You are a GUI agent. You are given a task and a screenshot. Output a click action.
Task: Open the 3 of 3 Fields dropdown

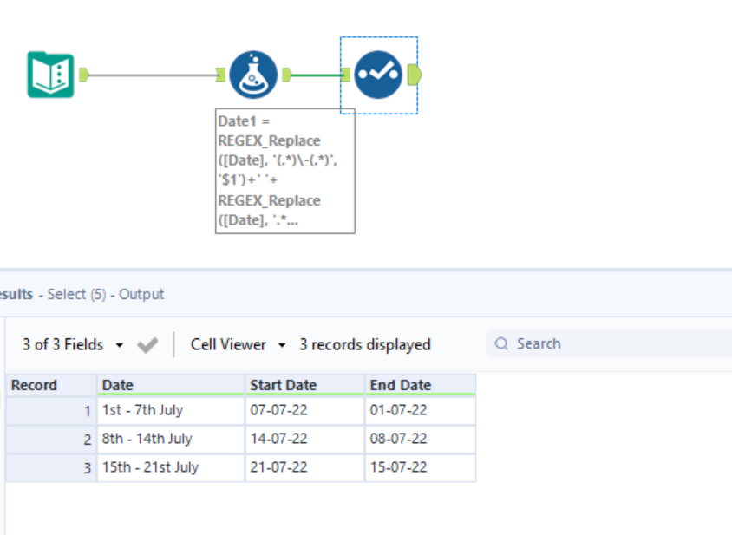point(65,344)
